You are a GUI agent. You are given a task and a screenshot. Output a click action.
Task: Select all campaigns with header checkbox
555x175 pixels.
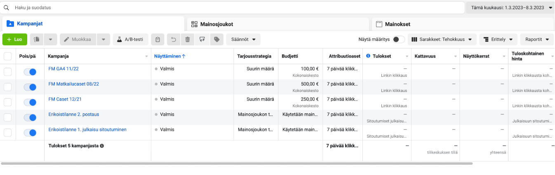point(8,56)
